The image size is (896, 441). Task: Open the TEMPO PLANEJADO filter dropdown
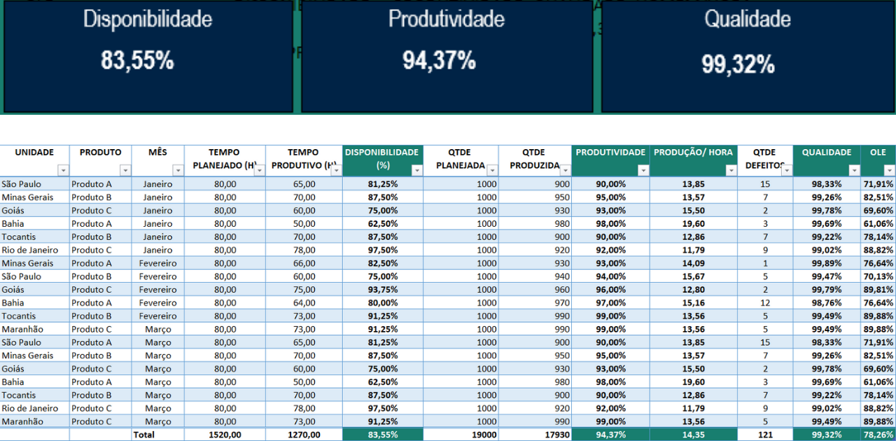pyautogui.click(x=259, y=170)
